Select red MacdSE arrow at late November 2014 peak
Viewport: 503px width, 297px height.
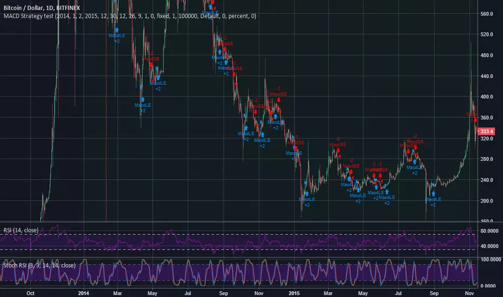pos(278,99)
